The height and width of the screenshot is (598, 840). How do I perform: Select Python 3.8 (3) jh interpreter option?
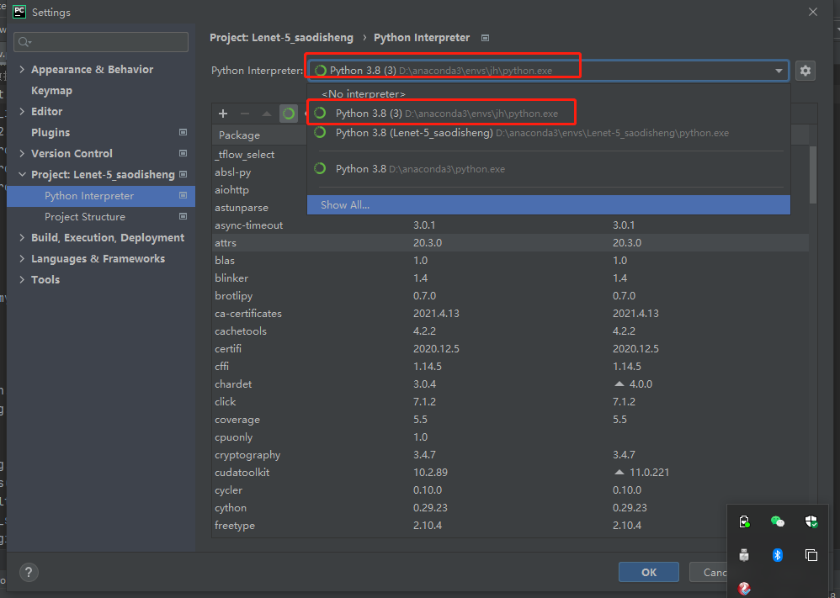tap(549, 114)
